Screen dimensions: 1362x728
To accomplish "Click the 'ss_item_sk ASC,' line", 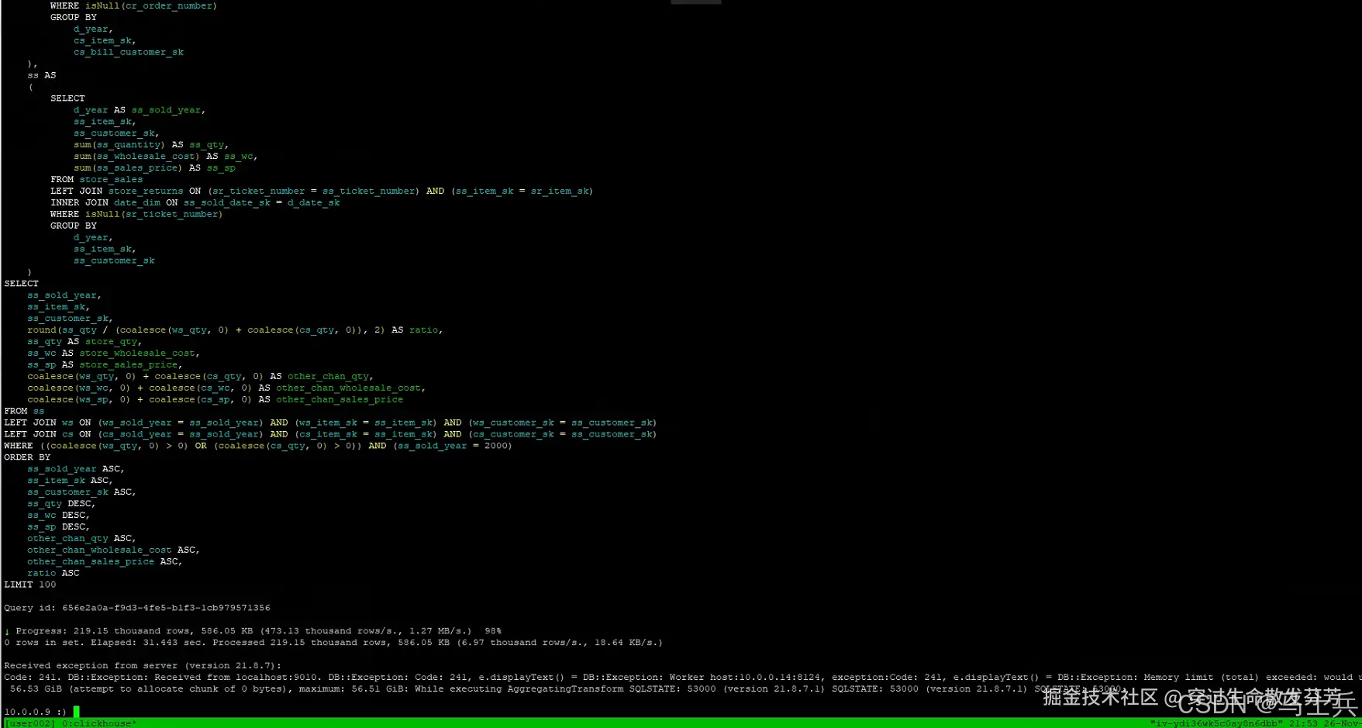I will click(70, 481).
